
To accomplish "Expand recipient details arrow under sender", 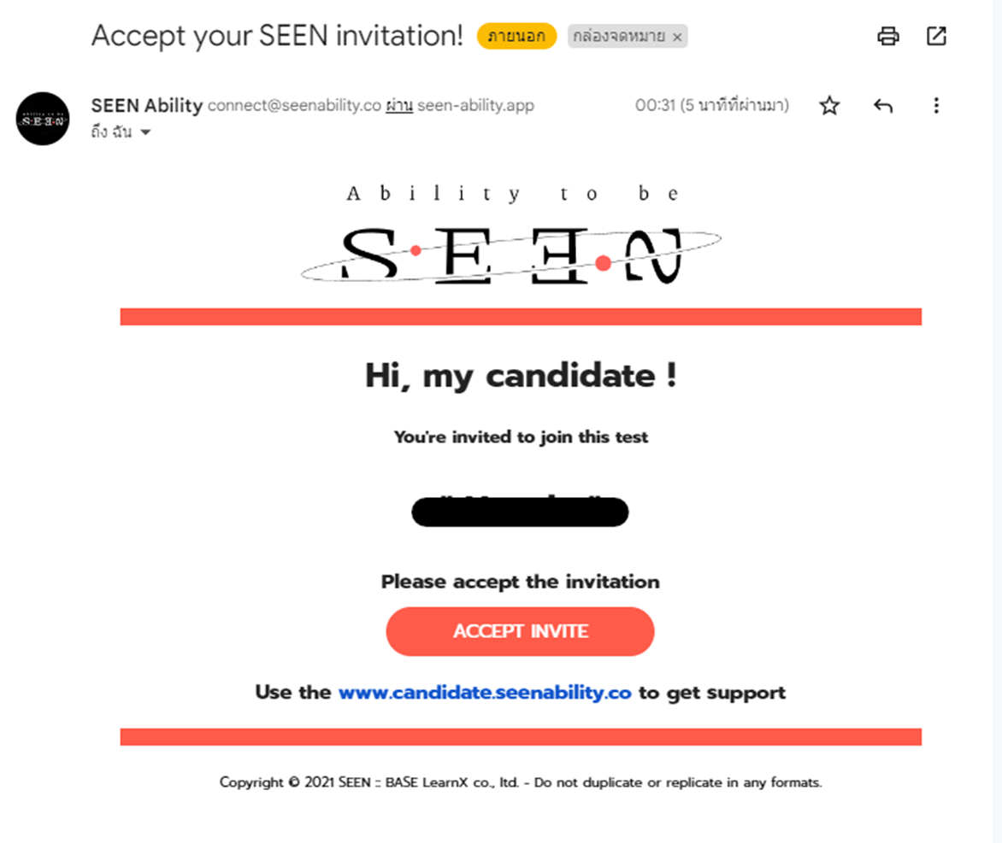I will (145, 132).
